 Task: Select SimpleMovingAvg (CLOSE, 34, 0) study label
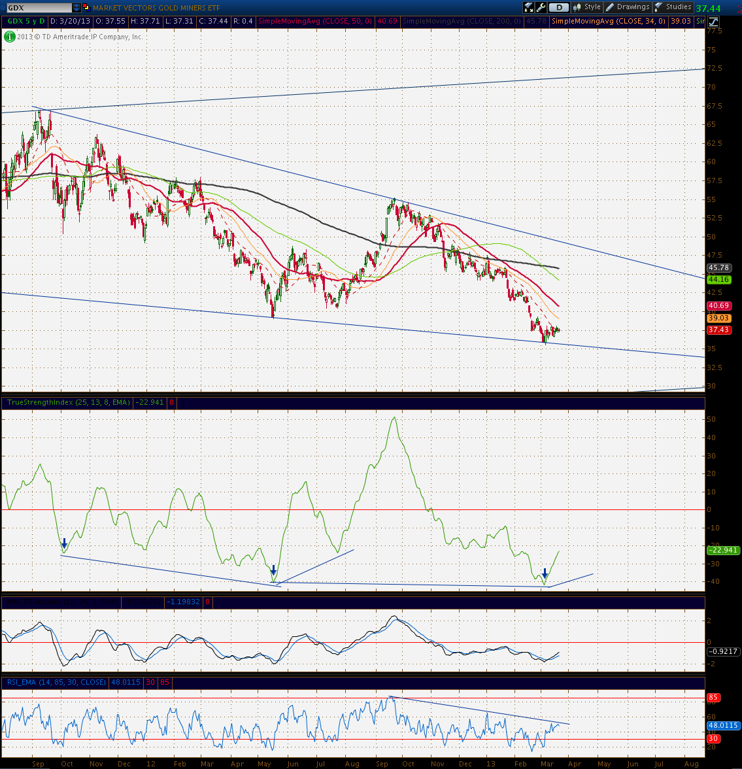pyautogui.click(x=608, y=21)
